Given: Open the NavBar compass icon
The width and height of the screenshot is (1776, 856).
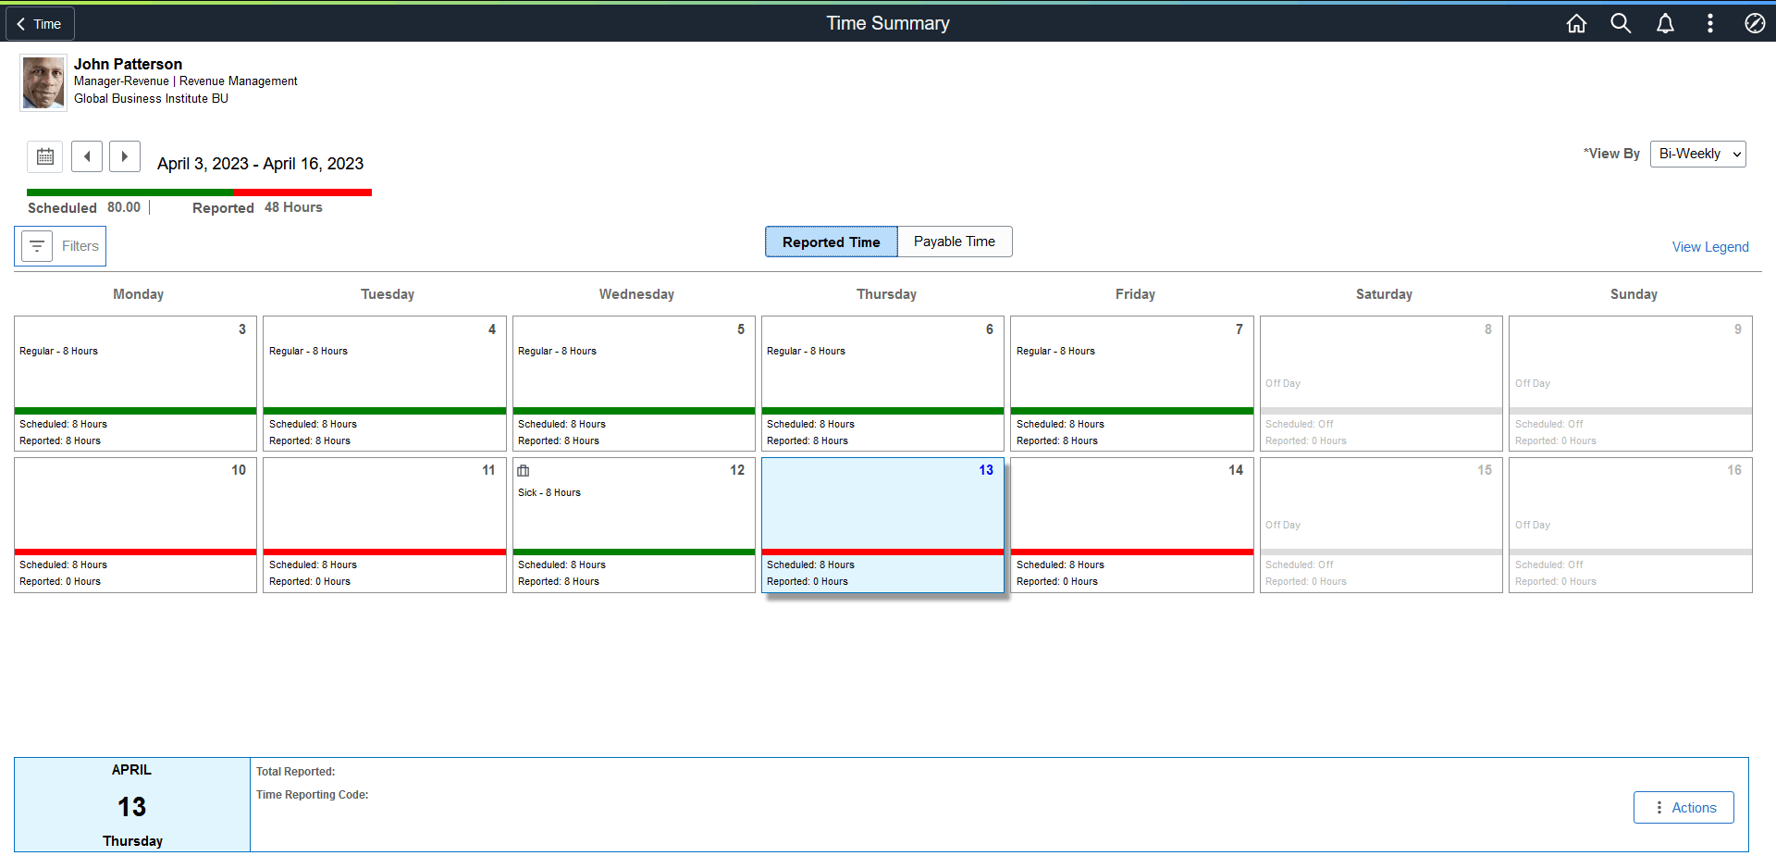Looking at the screenshot, I should coord(1755,23).
